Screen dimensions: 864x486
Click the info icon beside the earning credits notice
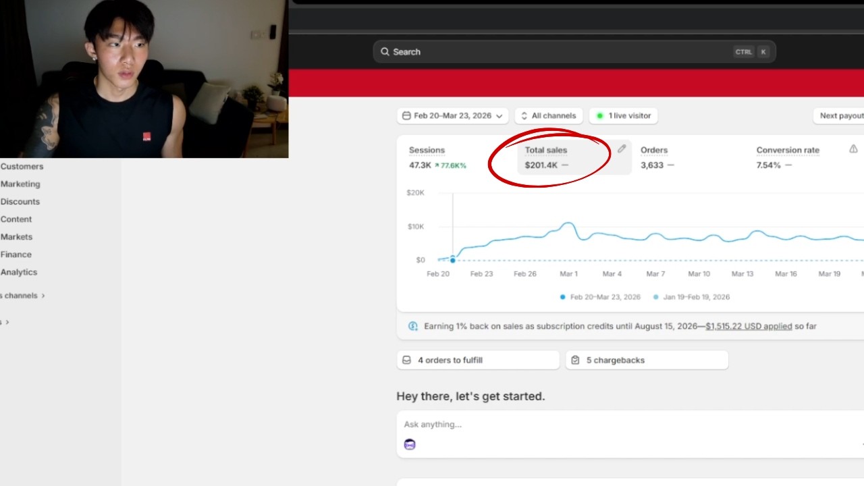coord(413,326)
